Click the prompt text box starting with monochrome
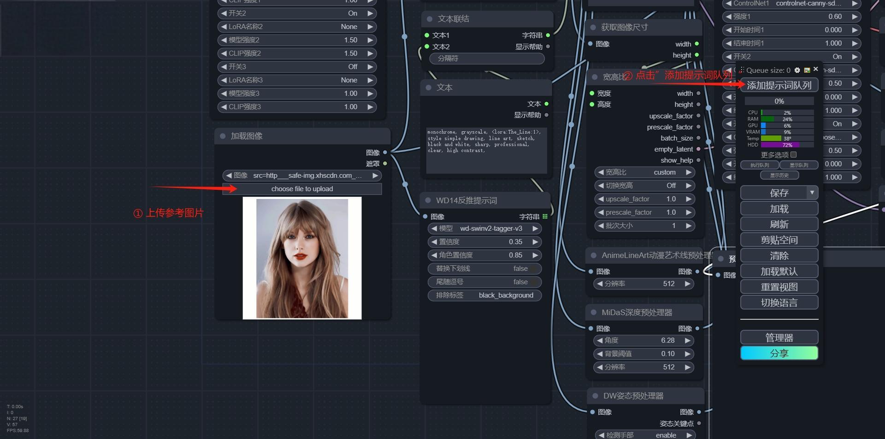Viewport: 885px width, 439px height. coord(486,151)
